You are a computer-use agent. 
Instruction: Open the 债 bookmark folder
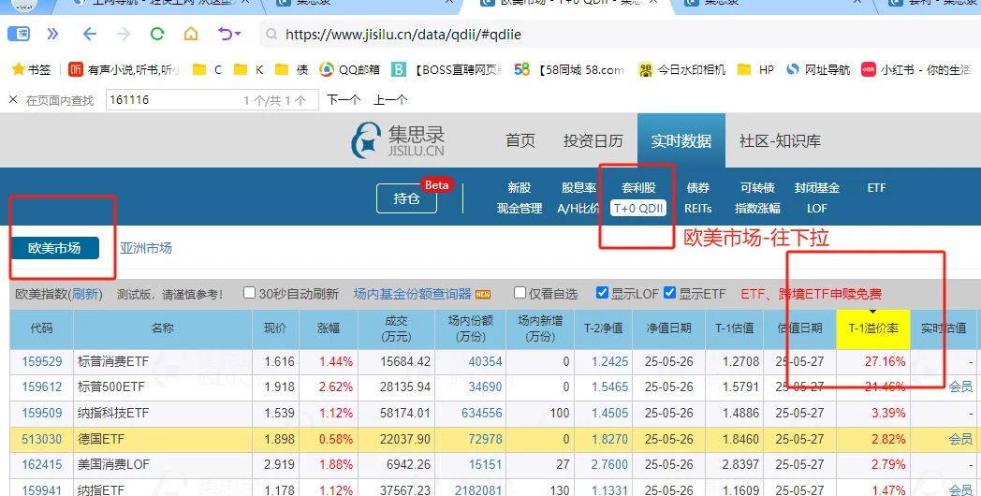(291, 69)
